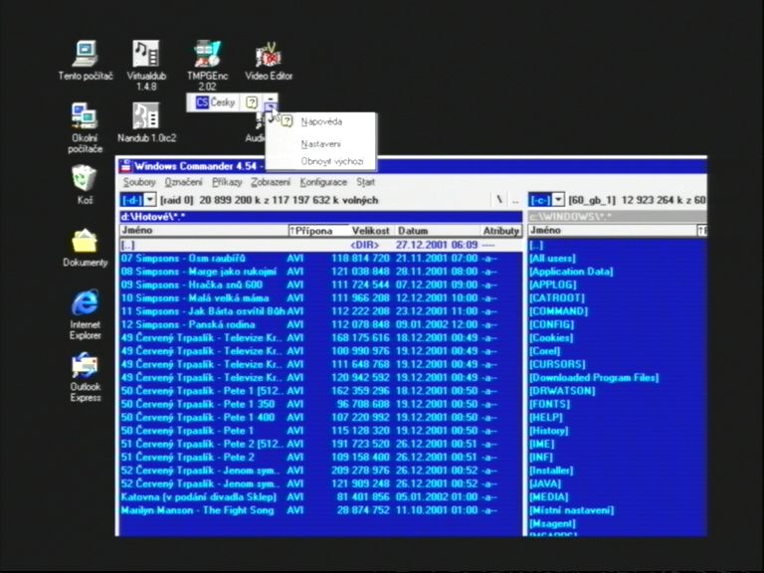This screenshot has height=573, width=764.
Task: Click the '..' parent directory button
Action: 515,200
